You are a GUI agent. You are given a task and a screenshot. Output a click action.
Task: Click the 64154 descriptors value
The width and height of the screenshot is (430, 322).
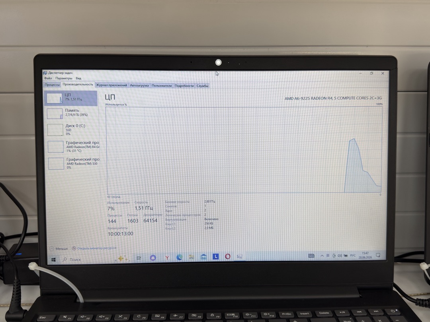click(150, 220)
